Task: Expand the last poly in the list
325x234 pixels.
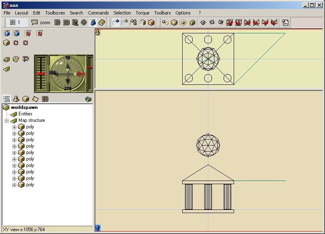Action: click(x=14, y=185)
